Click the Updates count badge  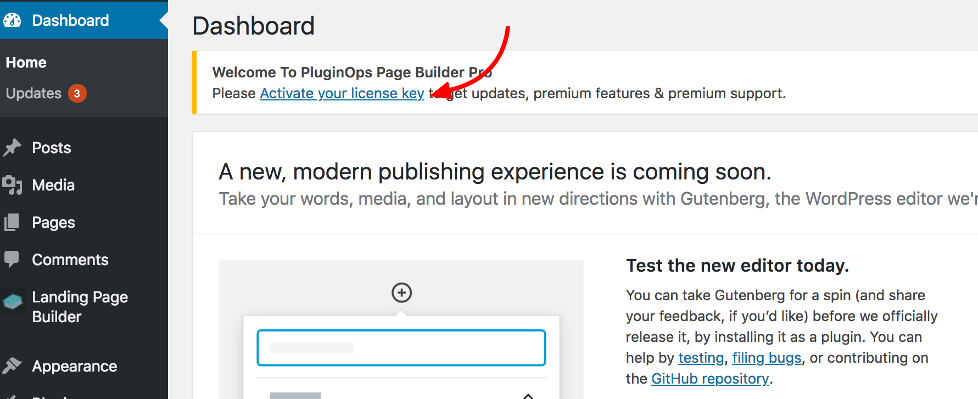[77, 93]
